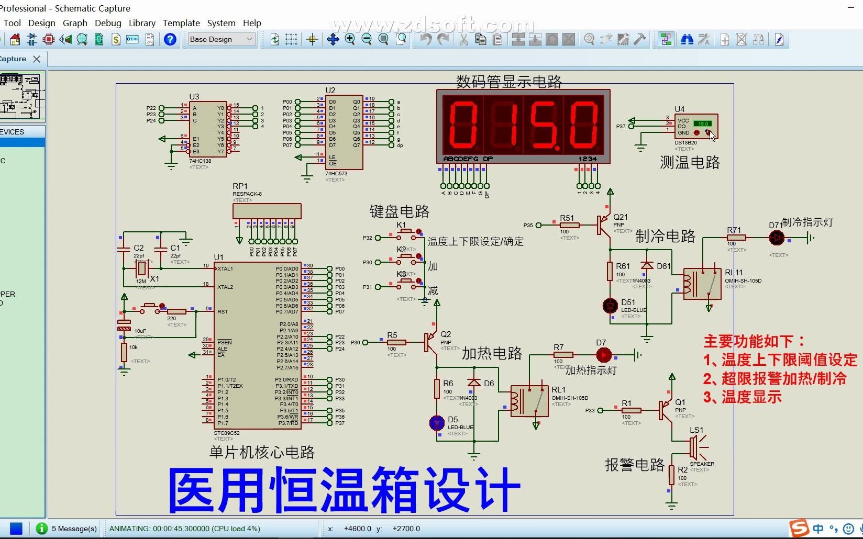Open Proteus Help with question mark icon
The image size is (863, 539).
click(170, 39)
